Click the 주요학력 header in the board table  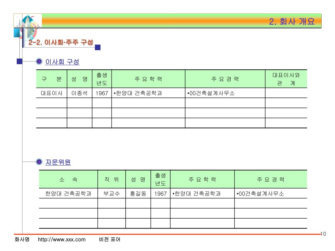click(148, 79)
